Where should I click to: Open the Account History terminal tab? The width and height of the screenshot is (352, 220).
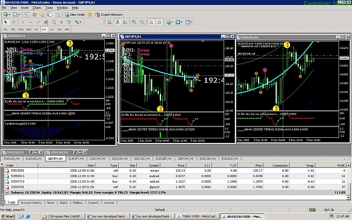tap(31, 203)
